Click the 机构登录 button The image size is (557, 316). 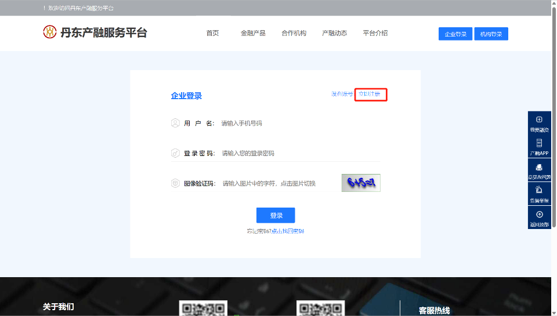pos(491,34)
